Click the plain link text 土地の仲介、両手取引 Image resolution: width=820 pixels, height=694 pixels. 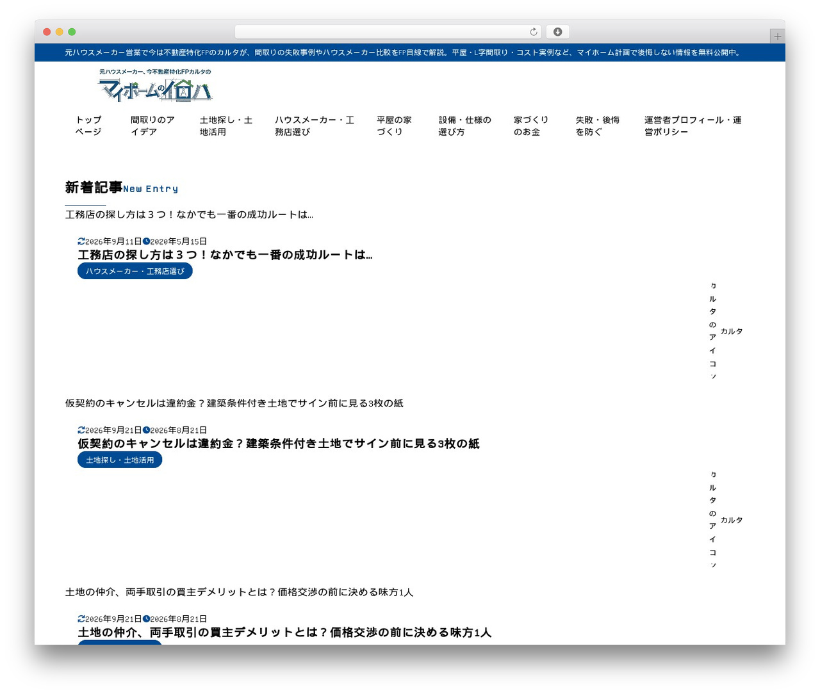tap(239, 592)
